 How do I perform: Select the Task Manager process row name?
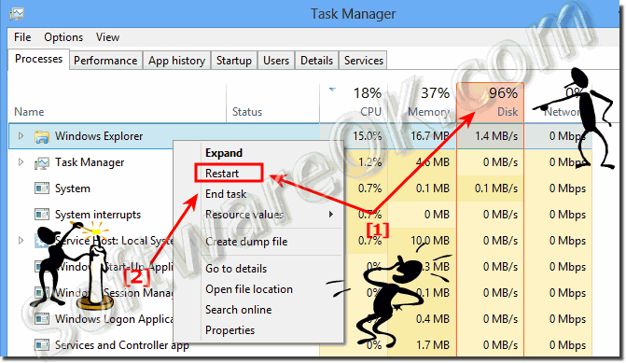click(90, 162)
